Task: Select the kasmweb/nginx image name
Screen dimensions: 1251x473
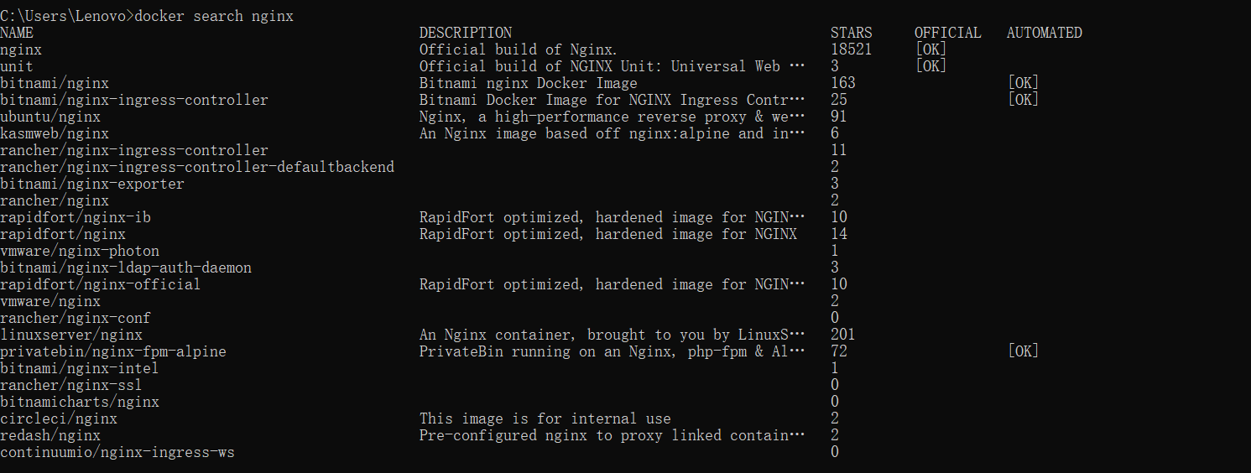Action: click(x=55, y=133)
